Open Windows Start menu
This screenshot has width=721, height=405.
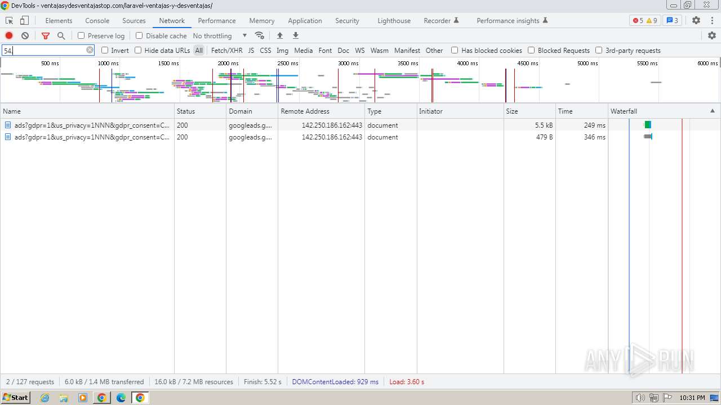point(15,397)
